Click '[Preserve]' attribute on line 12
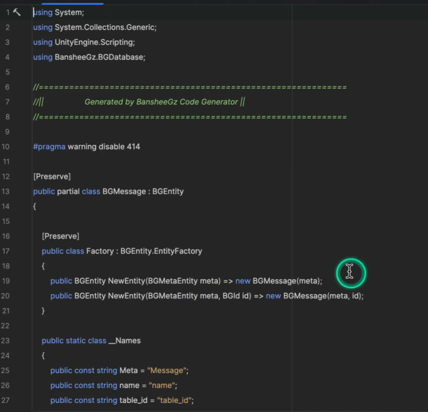This screenshot has width=428, height=412. point(52,176)
